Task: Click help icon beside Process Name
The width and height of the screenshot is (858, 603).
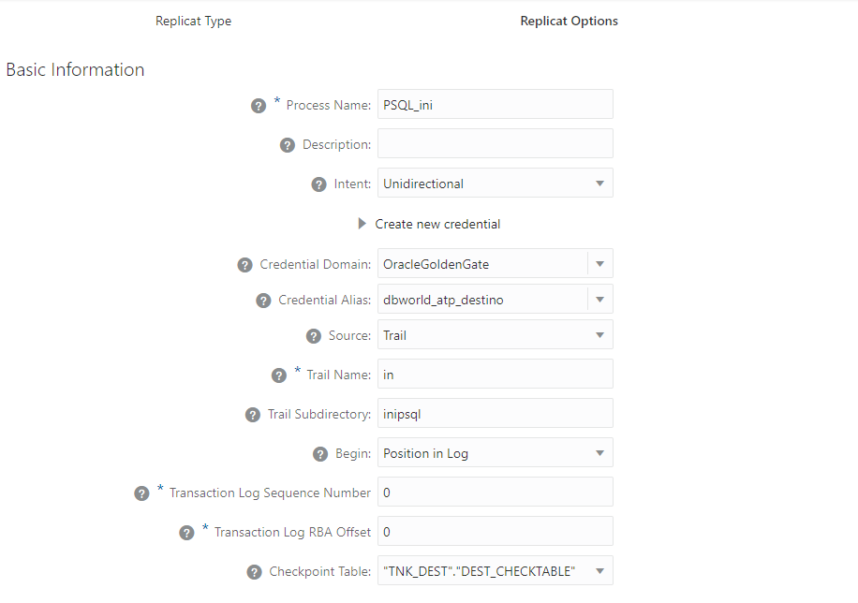Action: [259, 106]
